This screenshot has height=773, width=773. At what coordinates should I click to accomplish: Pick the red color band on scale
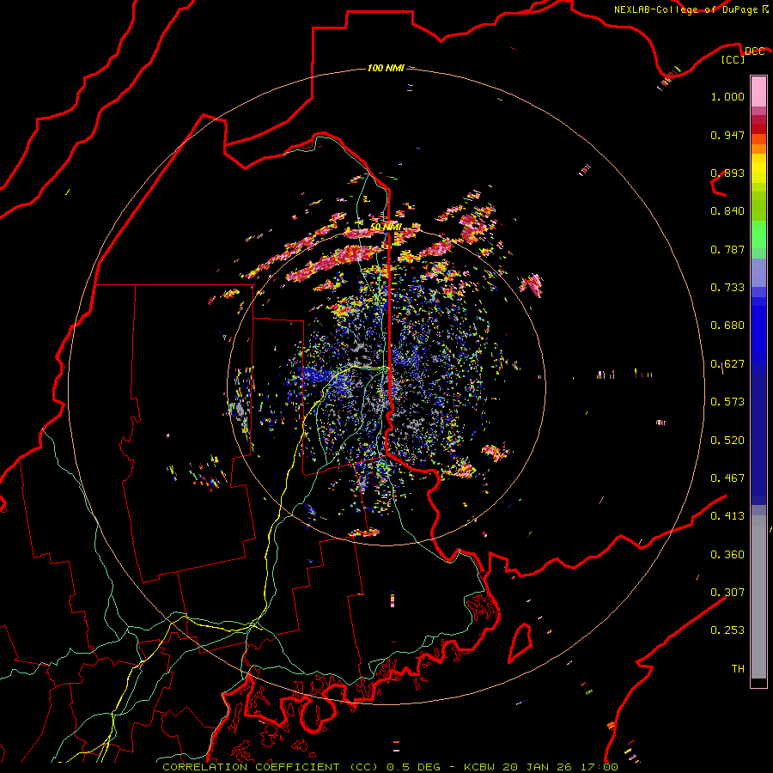[758, 129]
